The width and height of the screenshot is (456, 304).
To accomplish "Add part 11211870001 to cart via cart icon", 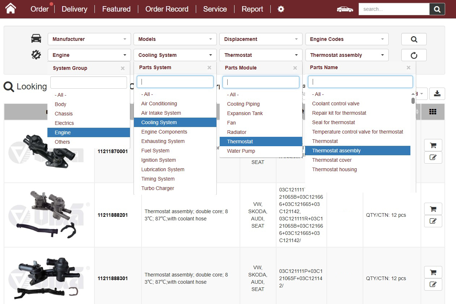I will pos(433,145).
